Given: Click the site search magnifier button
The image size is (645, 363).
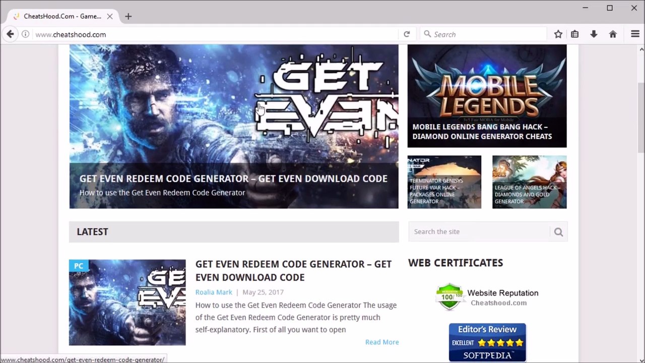Looking at the screenshot, I should 558,232.
